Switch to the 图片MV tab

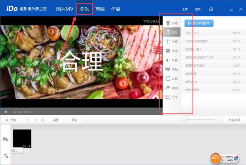[x=65, y=9]
